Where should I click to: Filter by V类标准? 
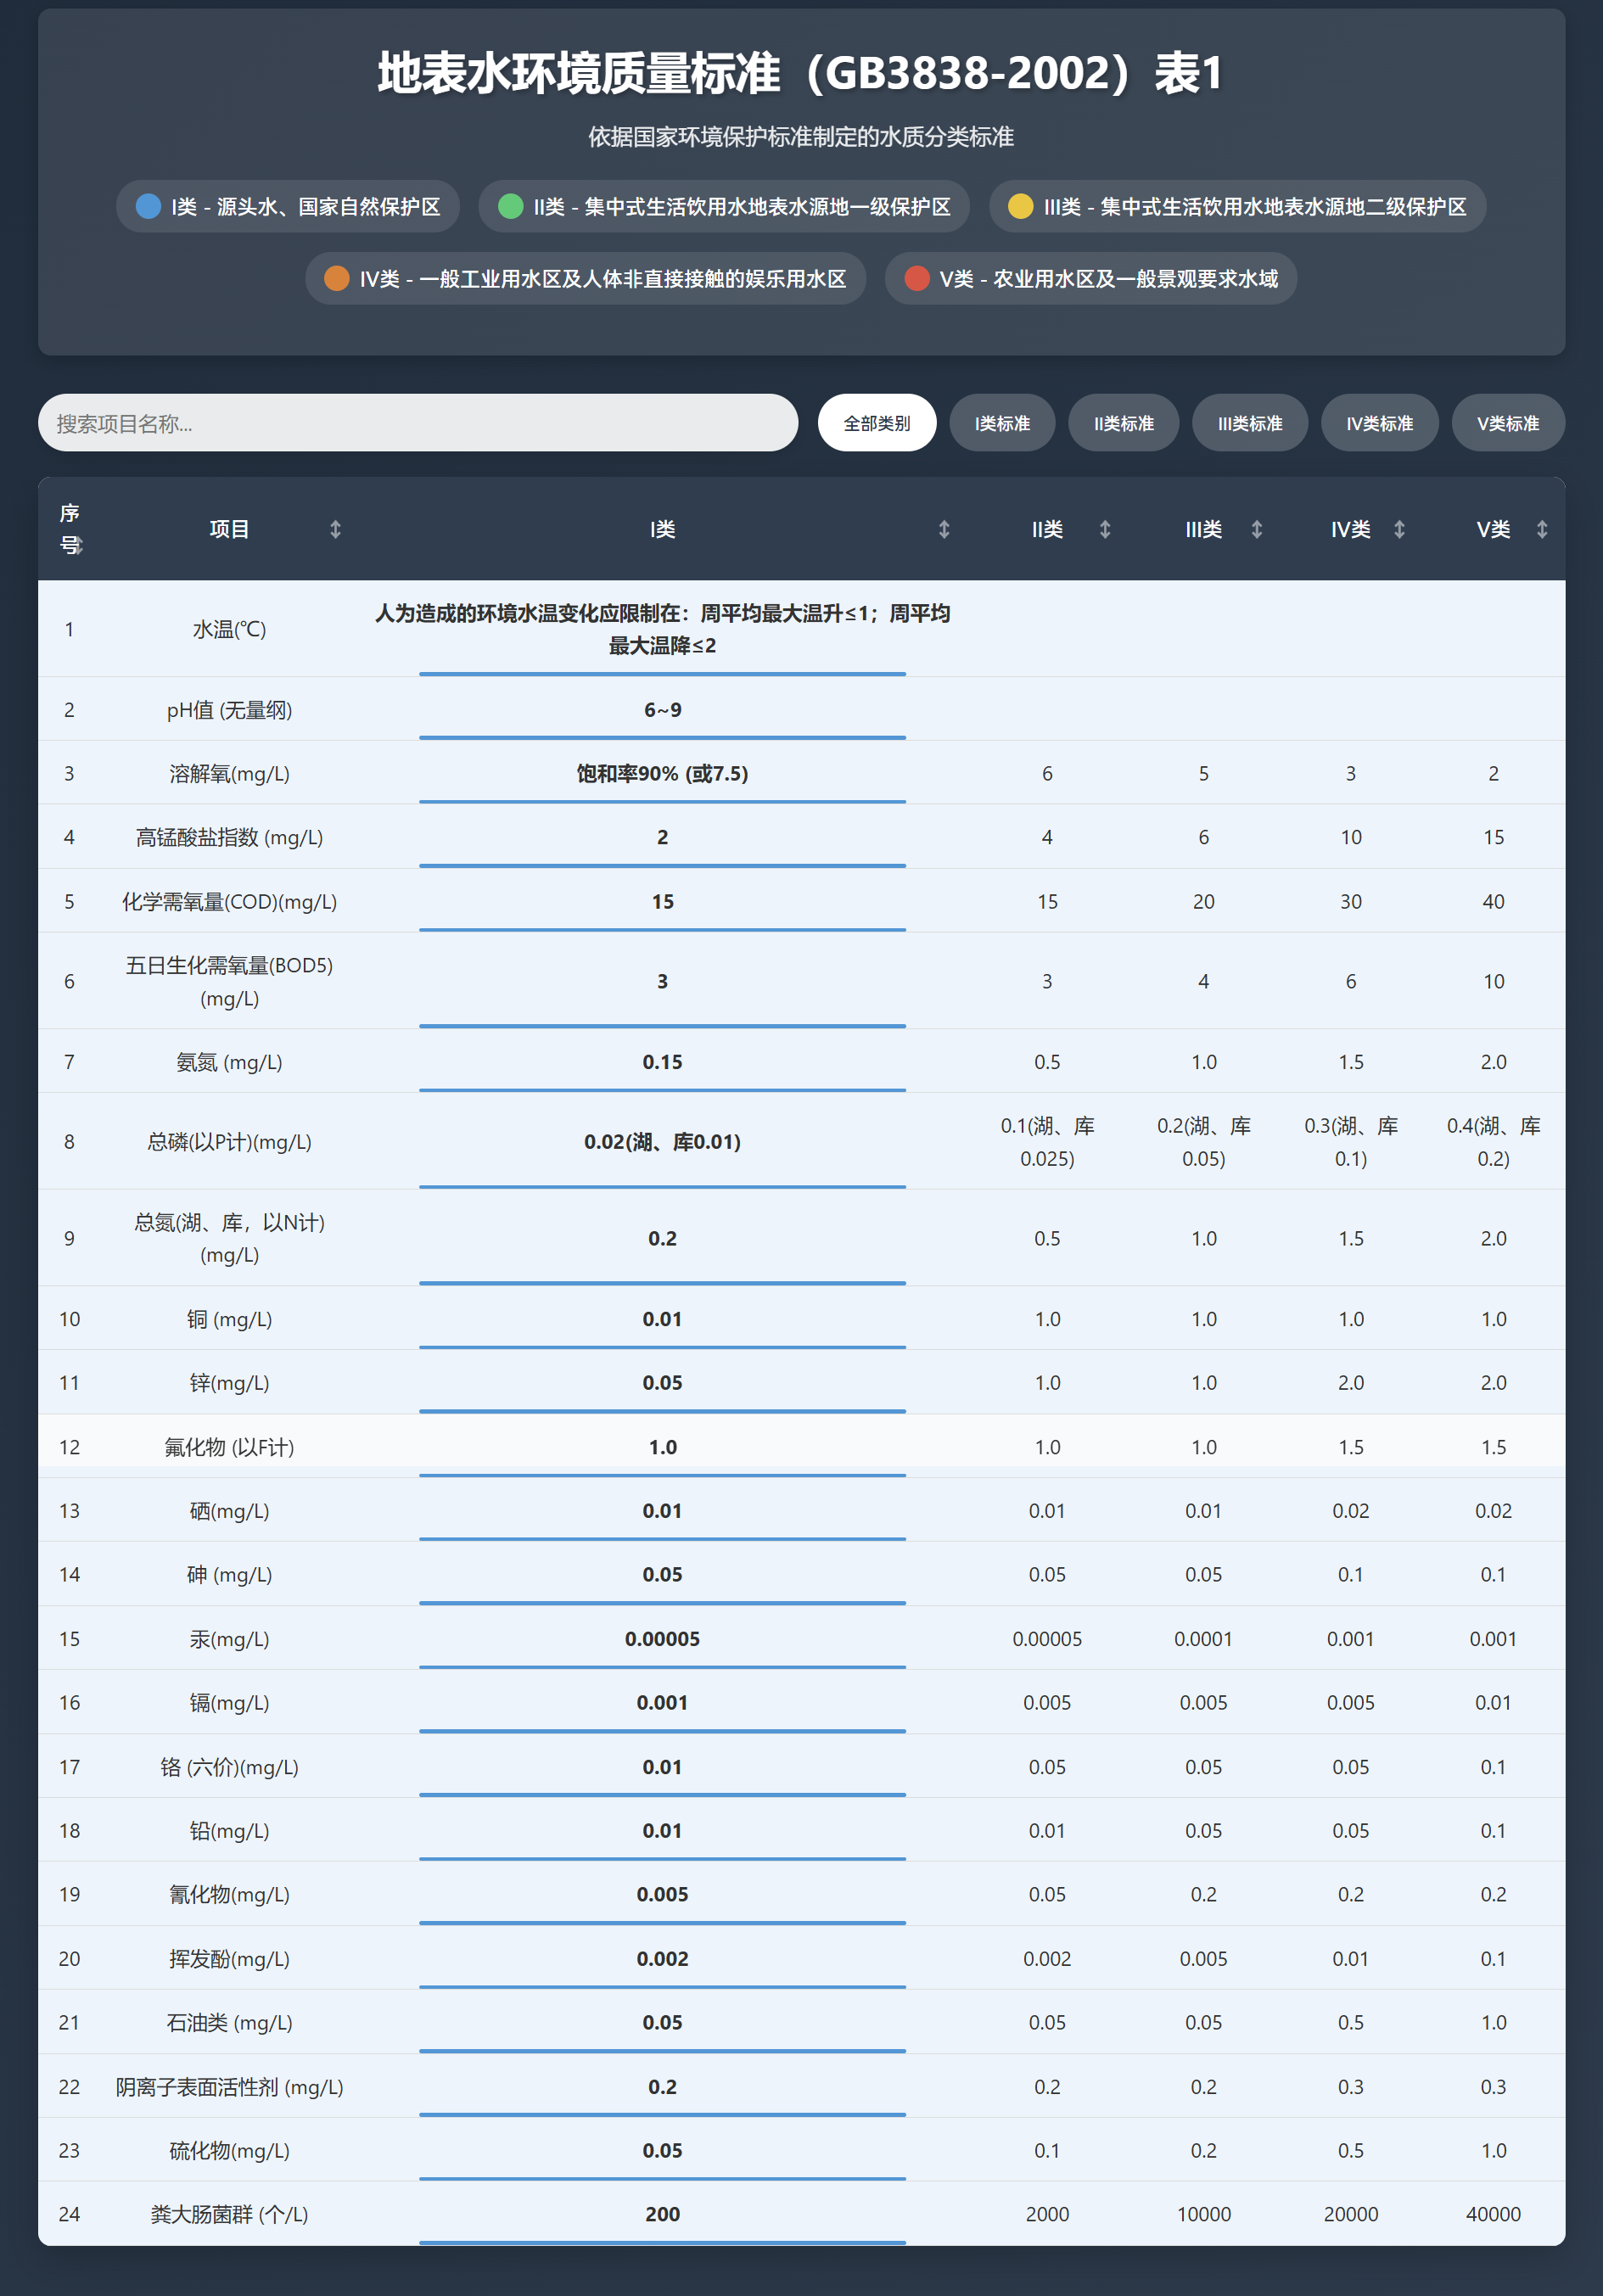1508,423
